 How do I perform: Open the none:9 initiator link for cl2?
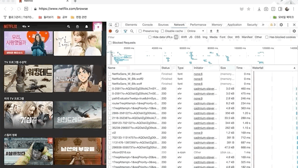(198, 133)
